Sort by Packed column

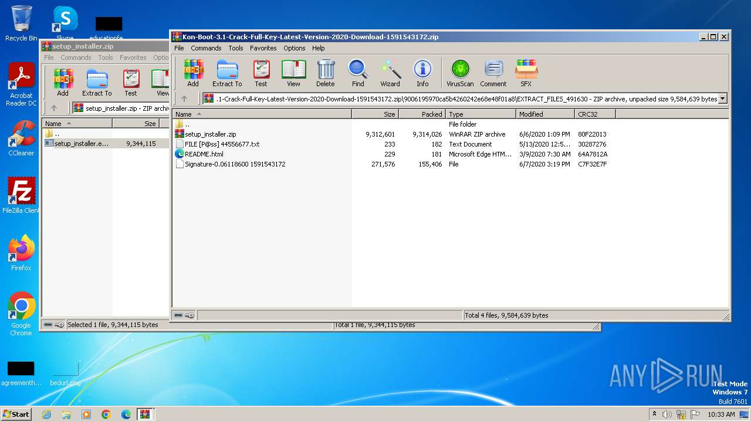(422, 114)
